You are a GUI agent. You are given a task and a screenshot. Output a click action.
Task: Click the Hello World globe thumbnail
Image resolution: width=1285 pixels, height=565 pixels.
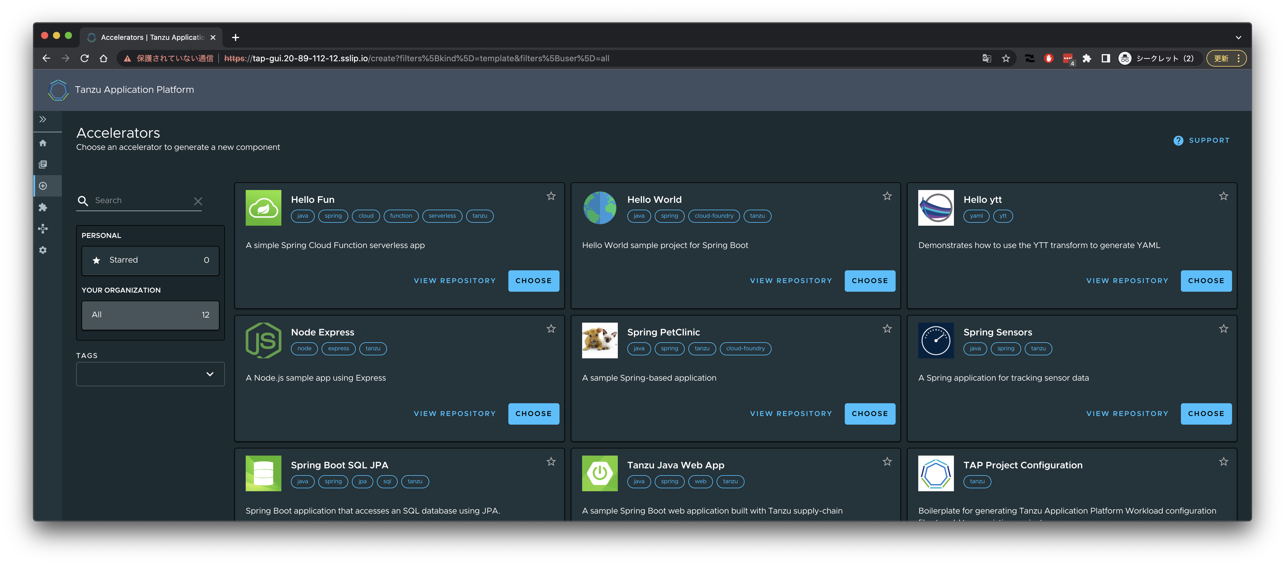point(600,208)
